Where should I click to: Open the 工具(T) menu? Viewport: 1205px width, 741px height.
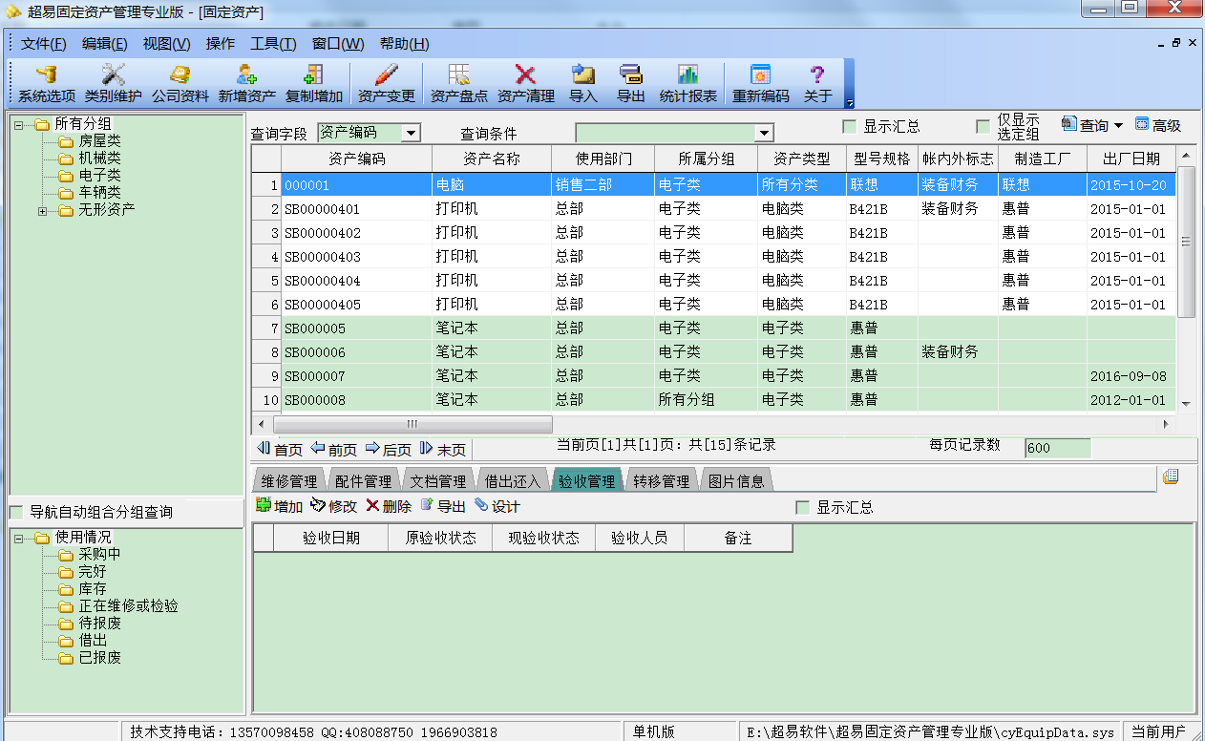click(273, 44)
